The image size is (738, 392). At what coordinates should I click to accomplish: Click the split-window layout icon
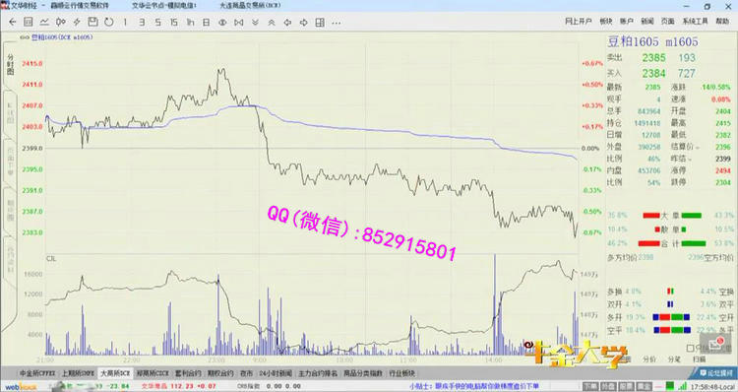coord(320,22)
